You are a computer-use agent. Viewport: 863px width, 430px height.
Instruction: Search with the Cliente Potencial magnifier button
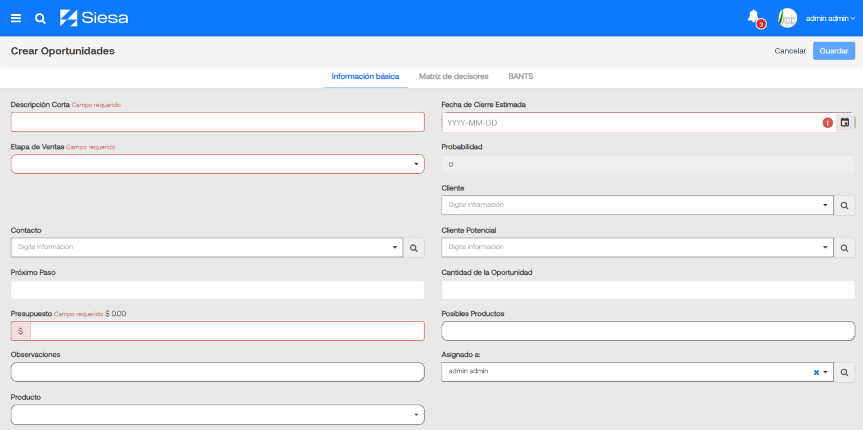pyautogui.click(x=844, y=247)
